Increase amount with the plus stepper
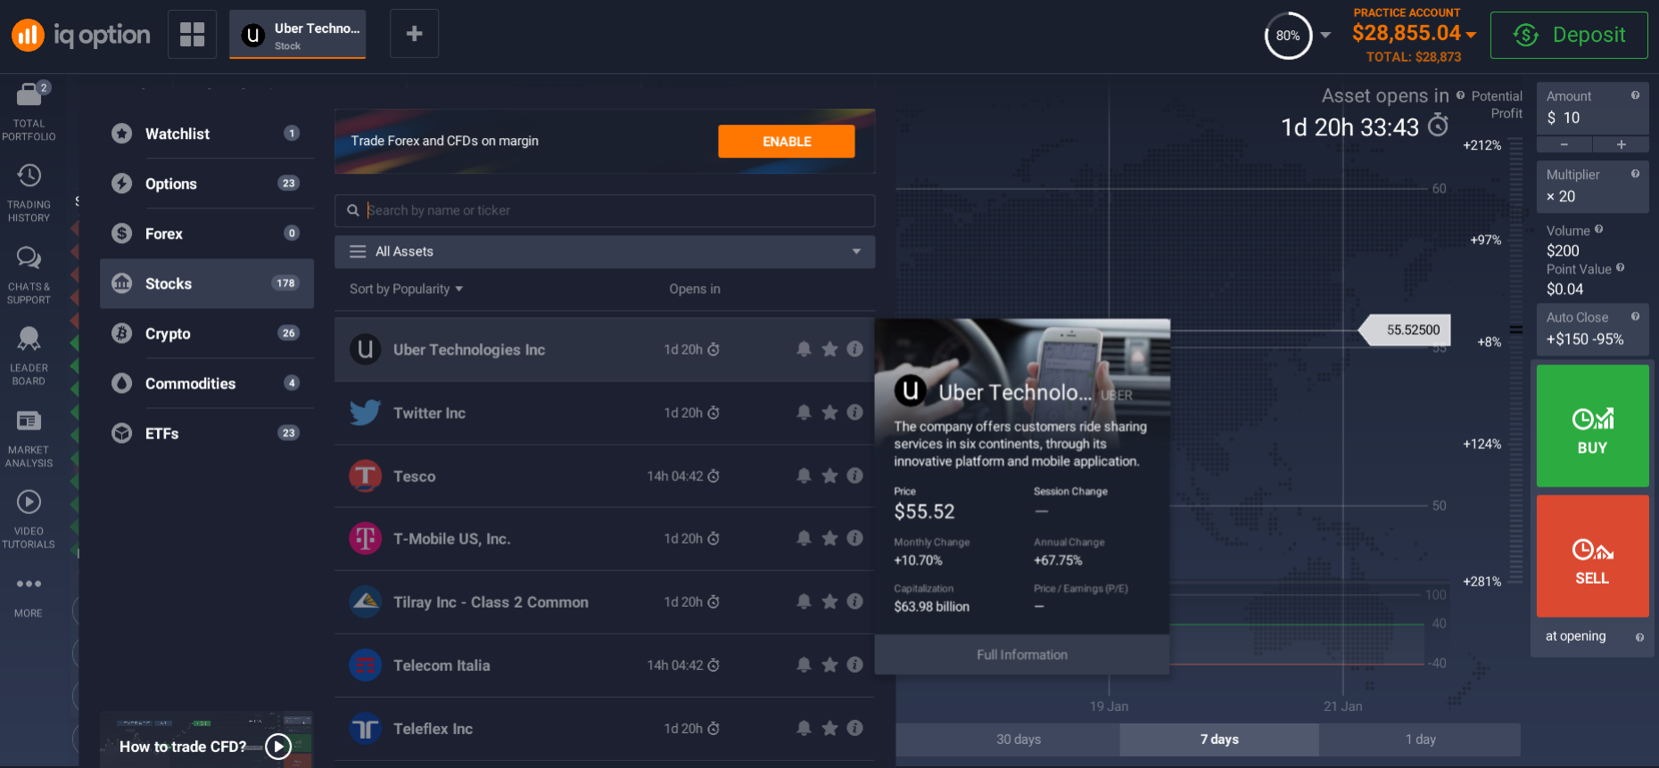This screenshot has height=768, width=1659. tap(1621, 144)
